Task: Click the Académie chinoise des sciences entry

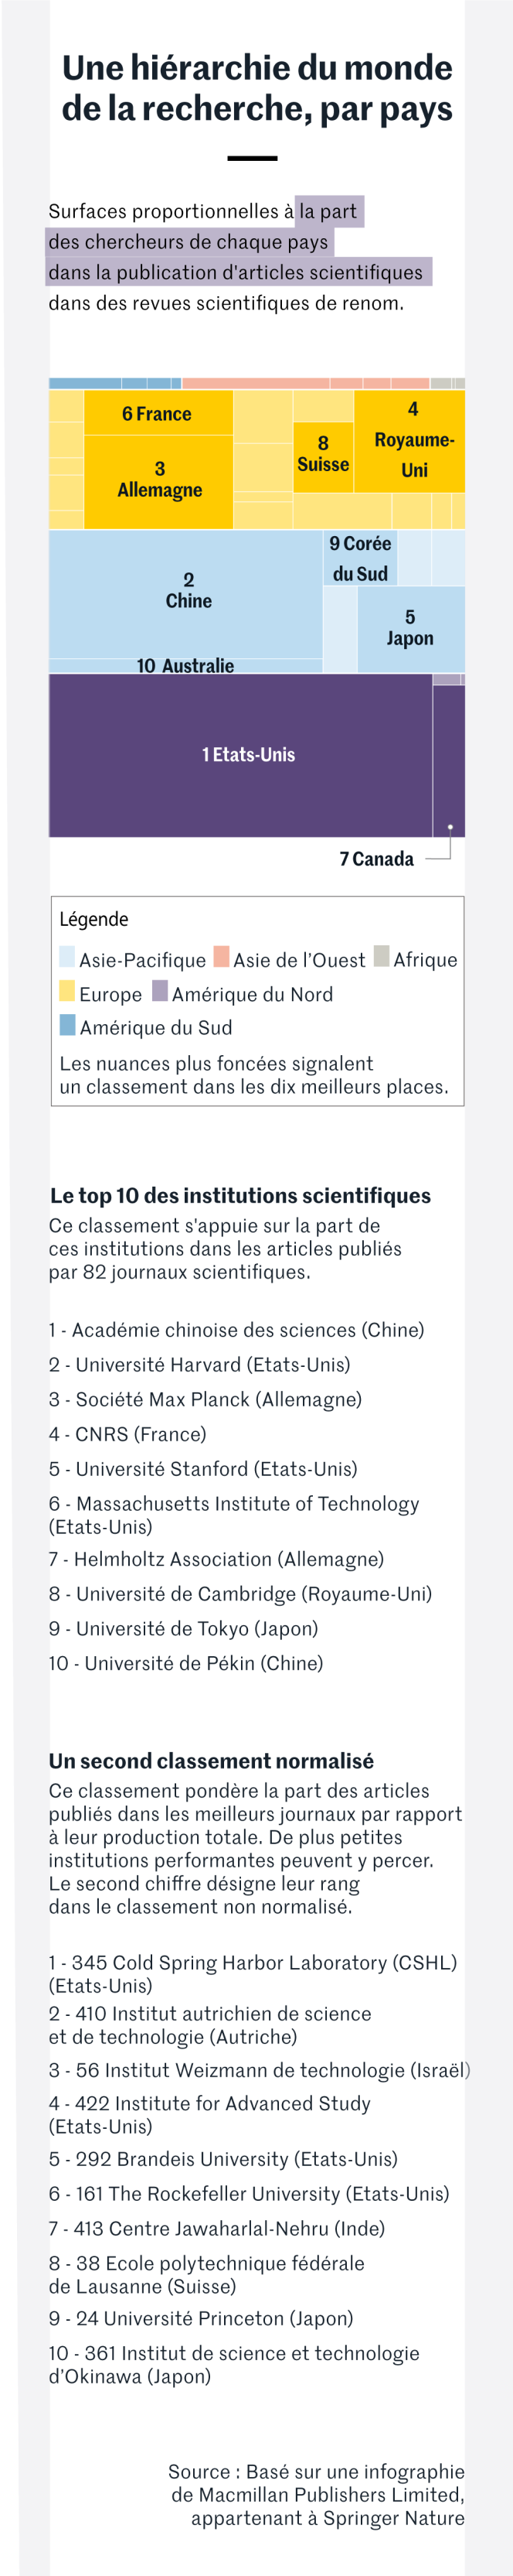Action: tap(236, 1330)
